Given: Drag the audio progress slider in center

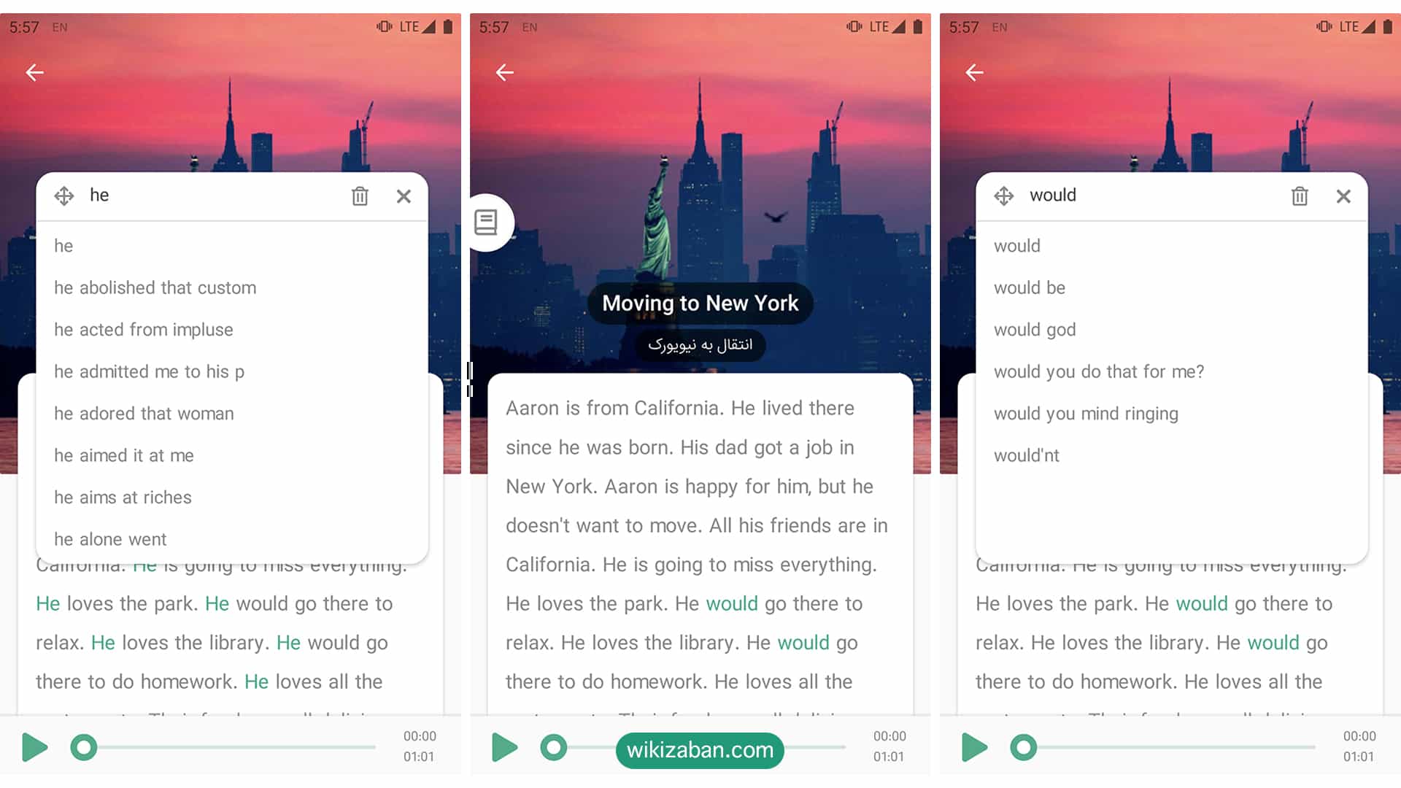Looking at the screenshot, I should pos(556,749).
